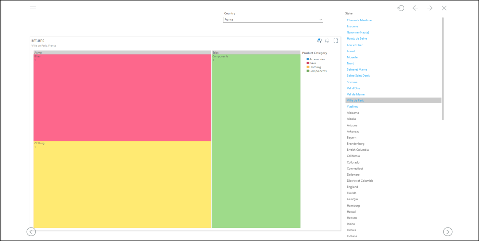Click the chat on visual icon
This screenshot has height=241, width=479.
pyautogui.click(x=327, y=41)
